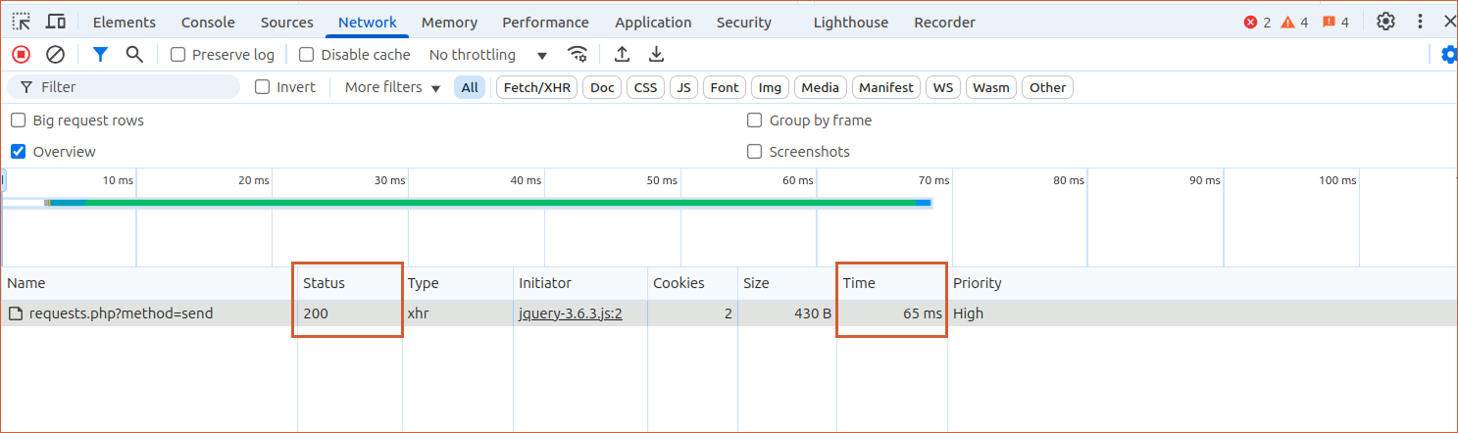The image size is (1458, 433).
Task: Check the Disable cache option
Action: pyautogui.click(x=307, y=55)
